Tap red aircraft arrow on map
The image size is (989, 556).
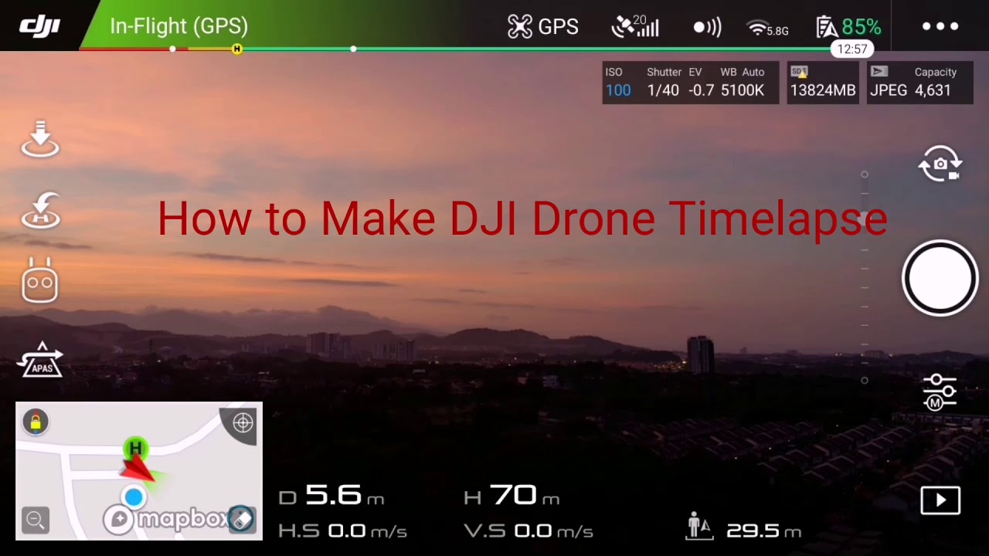pos(139,470)
